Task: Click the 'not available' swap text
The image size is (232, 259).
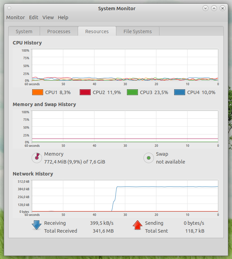Action: [170, 162]
